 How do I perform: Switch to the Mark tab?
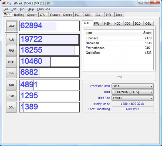click(8, 14)
